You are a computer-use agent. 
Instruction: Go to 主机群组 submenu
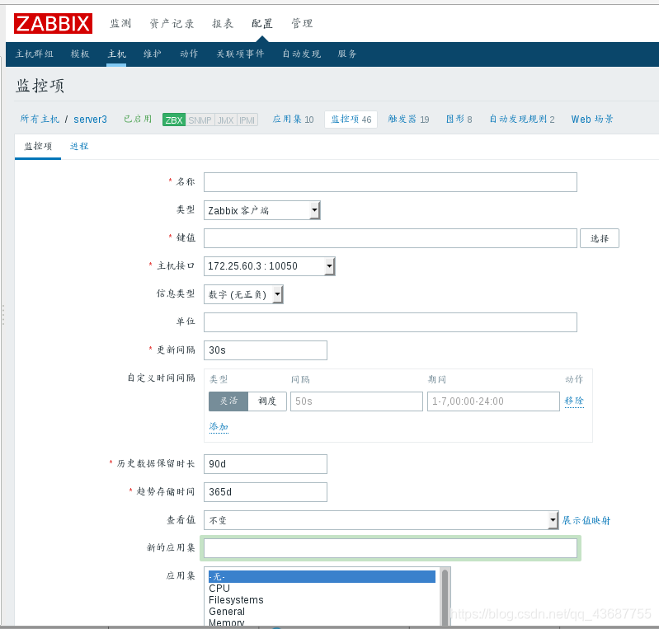click(x=35, y=54)
